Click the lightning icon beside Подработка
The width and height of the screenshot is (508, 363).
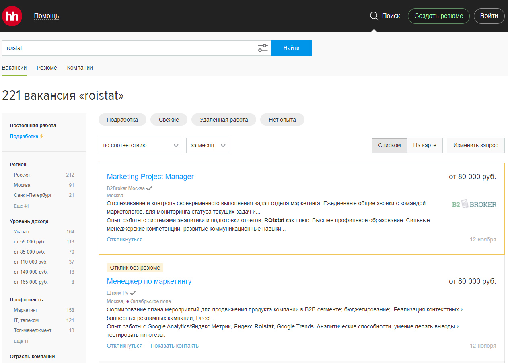pos(41,136)
